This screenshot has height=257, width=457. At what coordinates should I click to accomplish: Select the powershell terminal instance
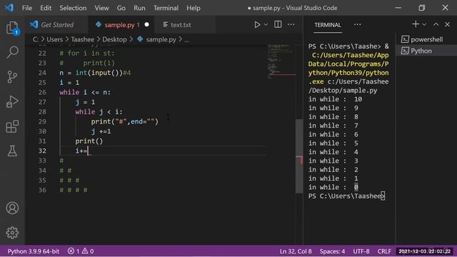(426, 39)
